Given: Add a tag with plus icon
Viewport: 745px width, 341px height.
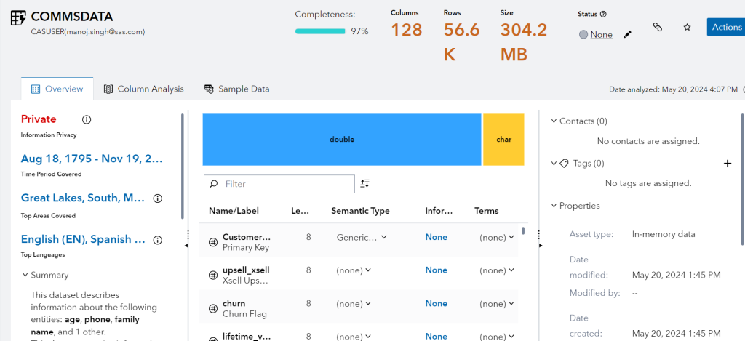Looking at the screenshot, I should point(728,164).
